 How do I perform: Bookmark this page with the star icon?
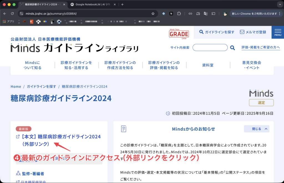(x=153, y=14)
